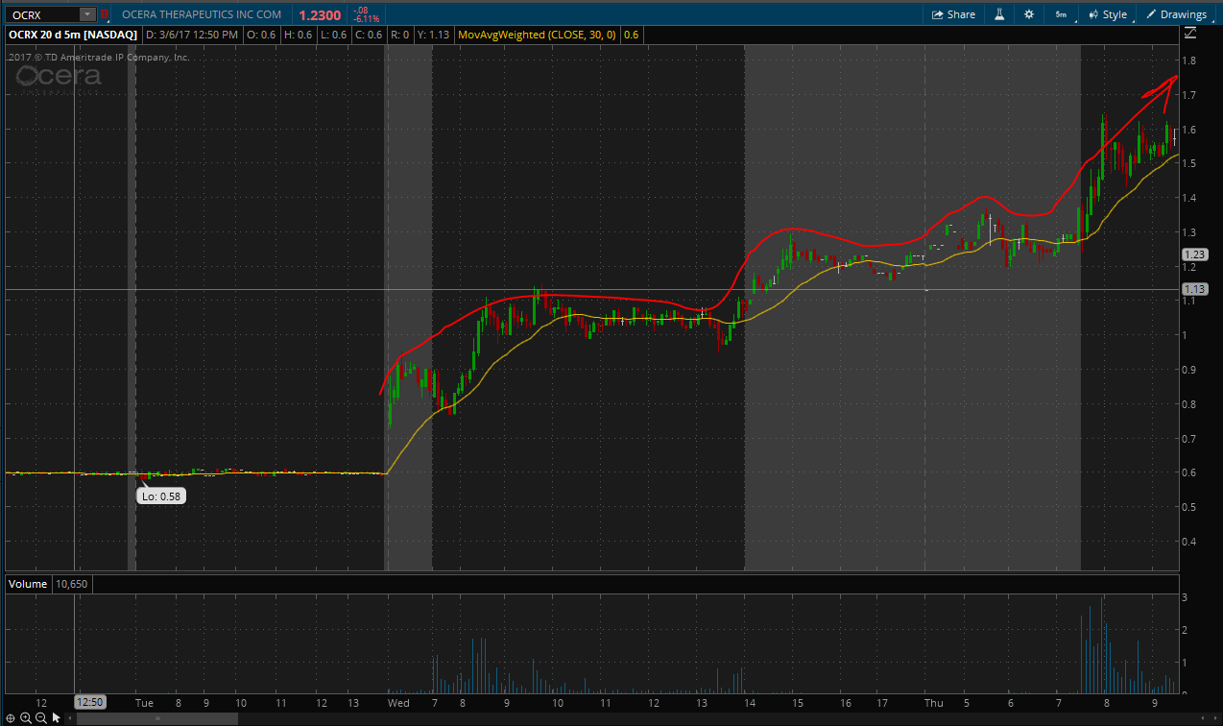Click the Tue label on time axis
This screenshot has width=1223, height=726.
pos(144,703)
